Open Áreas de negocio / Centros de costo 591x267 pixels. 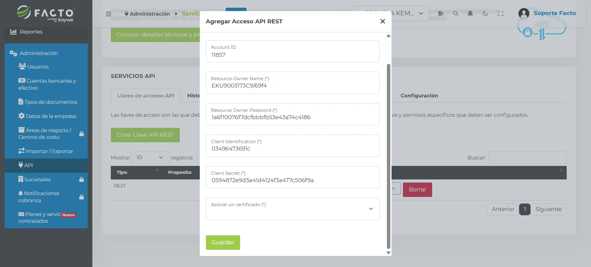(x=46, y=134)
